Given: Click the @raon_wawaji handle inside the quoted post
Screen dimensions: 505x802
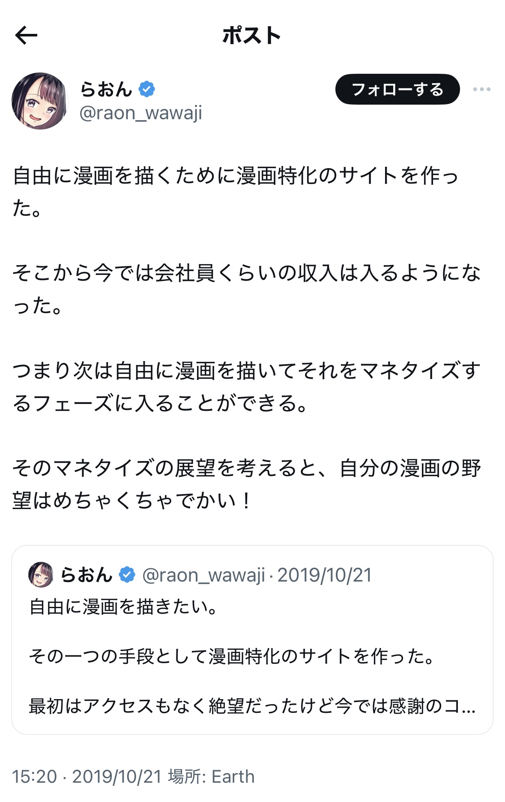Looking at the screenshot, I should pyautogui.click(x=203, y=575).
